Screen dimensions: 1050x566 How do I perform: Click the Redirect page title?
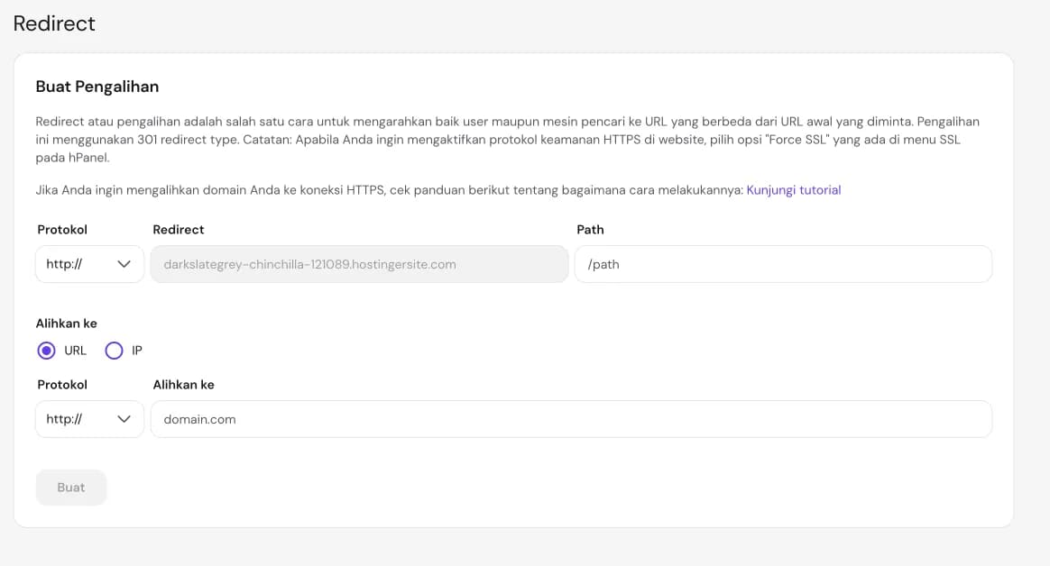click(54, 23)
